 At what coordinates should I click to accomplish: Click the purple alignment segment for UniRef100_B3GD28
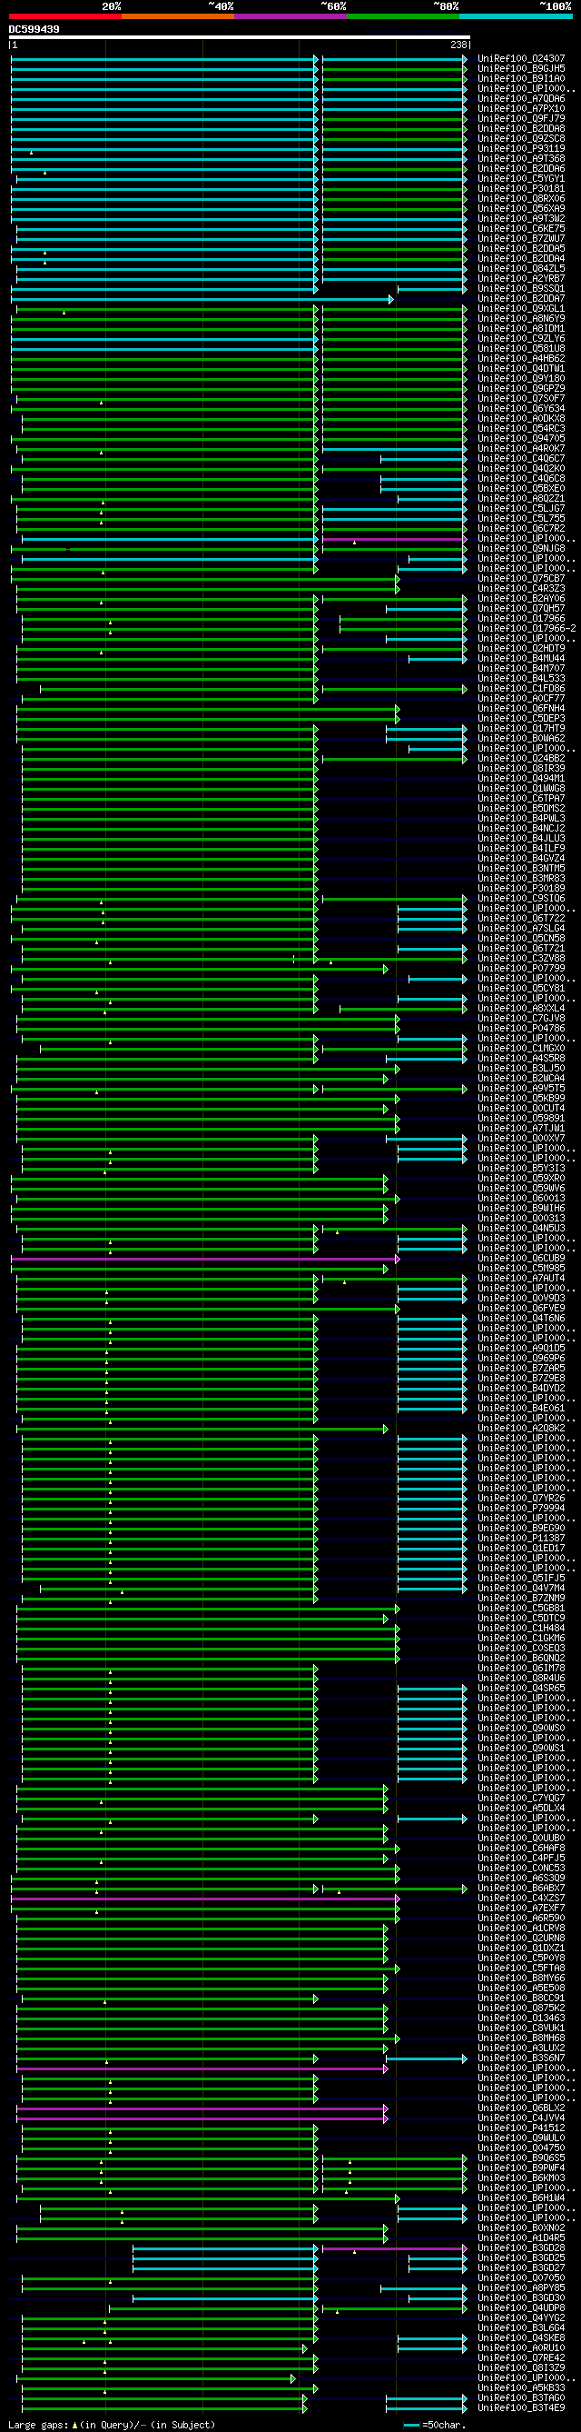pos(394,2250)
